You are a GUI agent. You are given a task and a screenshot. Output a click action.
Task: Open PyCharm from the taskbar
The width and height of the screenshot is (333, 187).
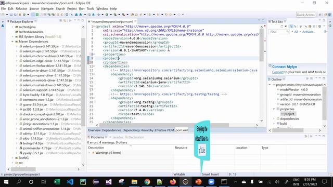(83, 182)
